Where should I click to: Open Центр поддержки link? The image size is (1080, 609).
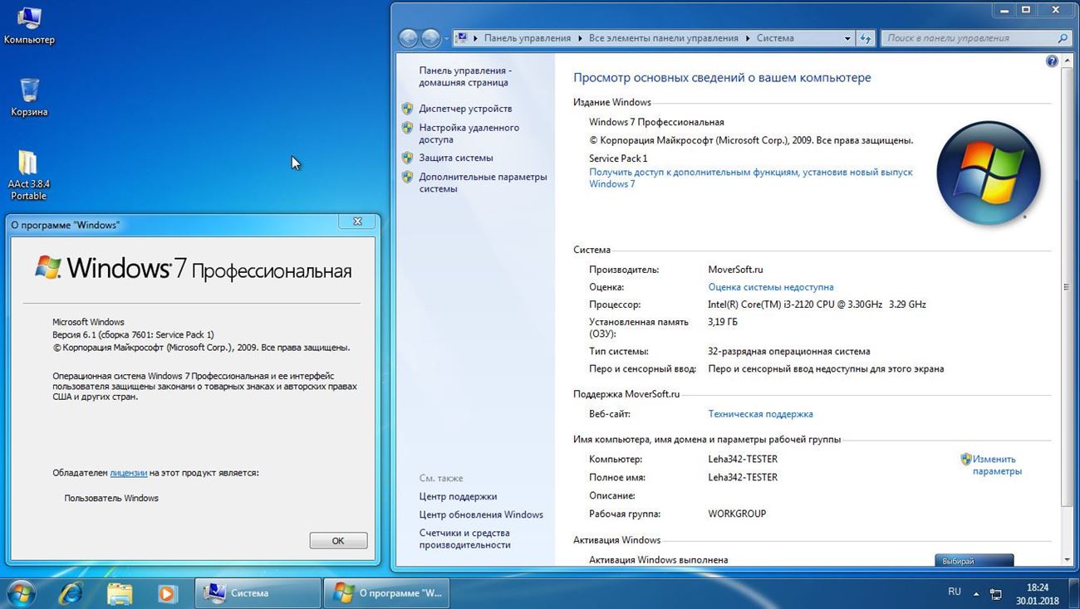pos(458,496)
